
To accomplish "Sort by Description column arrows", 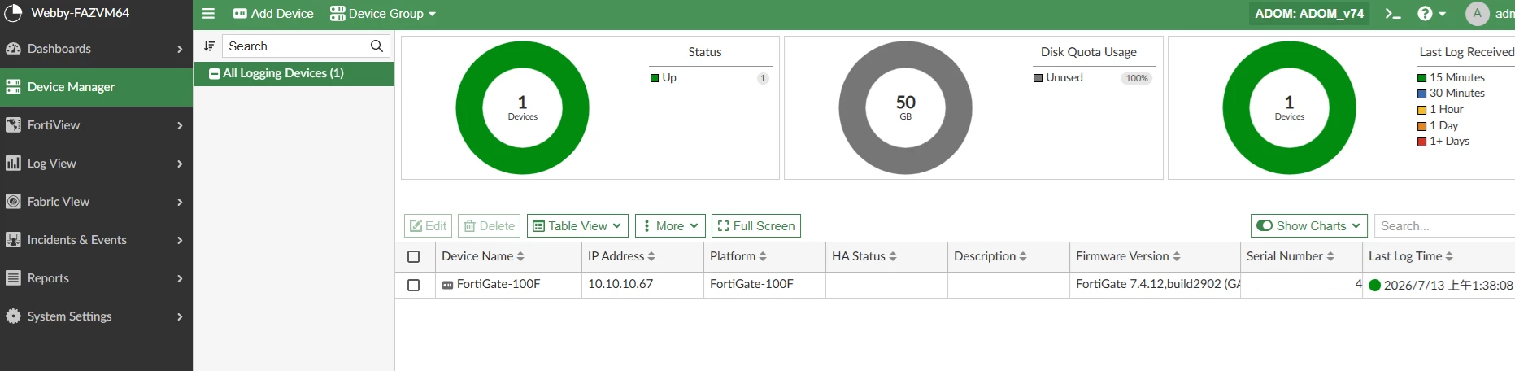I will [x=1023, y=256].
